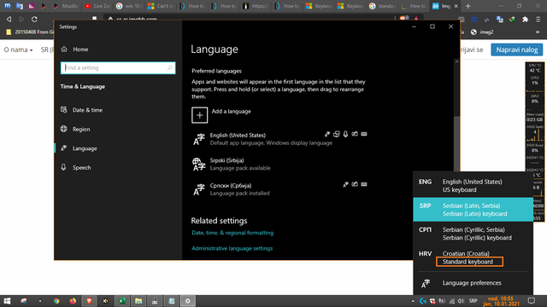Open 20150408 From bookmark folder
This screenshot has height=307, width=547.
coord(30,32)
